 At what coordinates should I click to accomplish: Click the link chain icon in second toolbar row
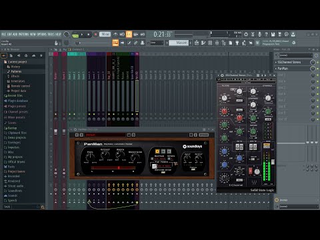point(135,43)
